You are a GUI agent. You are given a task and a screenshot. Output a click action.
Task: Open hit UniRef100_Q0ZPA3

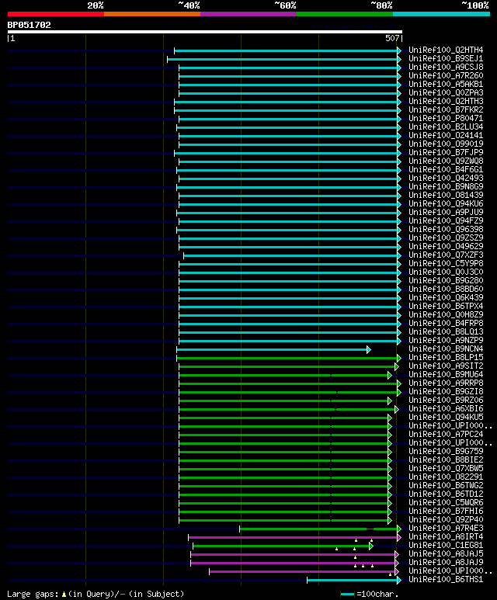[446, 92]
